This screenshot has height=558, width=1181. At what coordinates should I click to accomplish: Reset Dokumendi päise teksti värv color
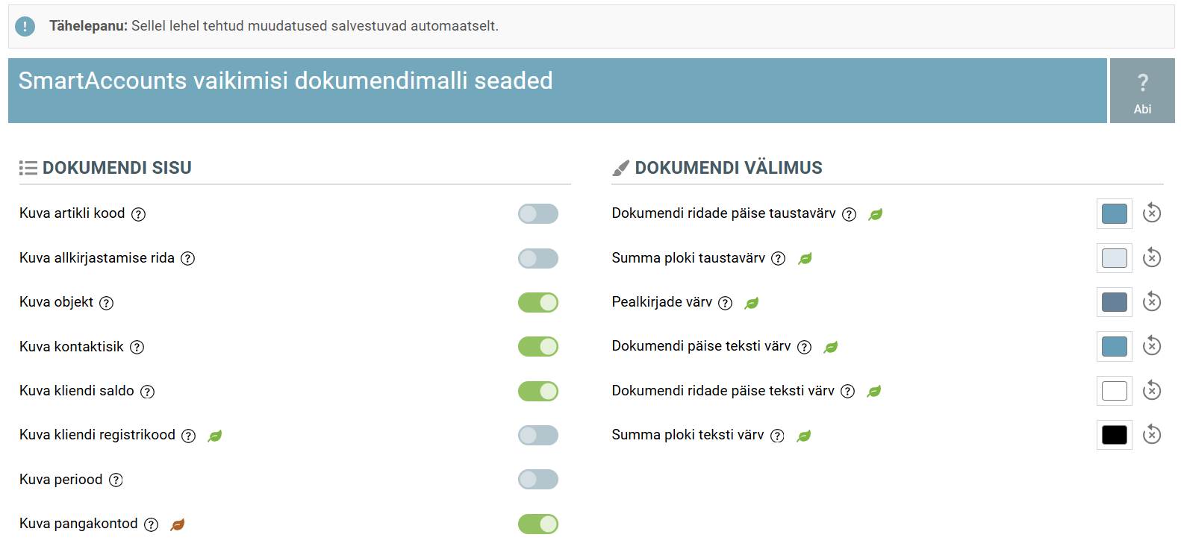[x=1152, y=345]
